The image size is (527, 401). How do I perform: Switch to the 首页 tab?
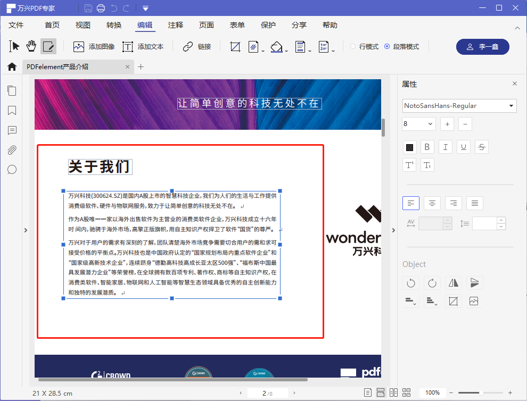pos(52,25)
